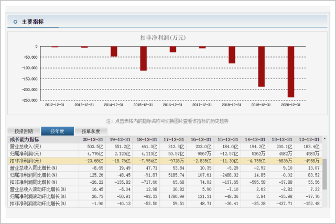Switch to 按报告期 tab
The height and width of the screenshot is (224, 336).
tap(24, 131)
